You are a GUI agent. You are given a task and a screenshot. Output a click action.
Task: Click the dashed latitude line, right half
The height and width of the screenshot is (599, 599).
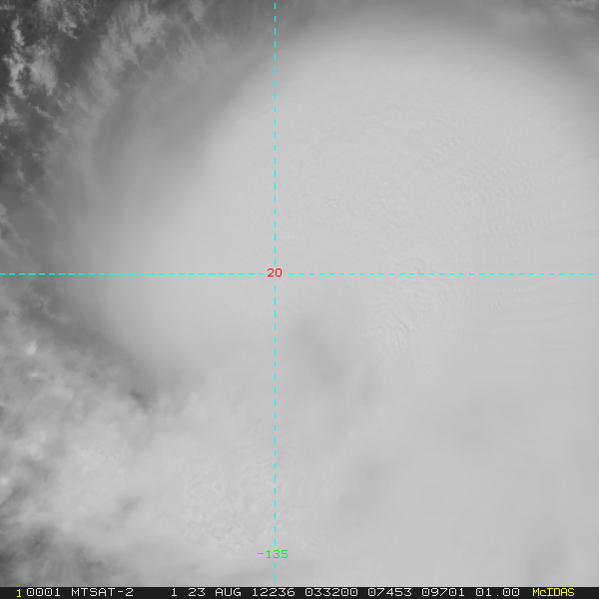tap(443, 274)
